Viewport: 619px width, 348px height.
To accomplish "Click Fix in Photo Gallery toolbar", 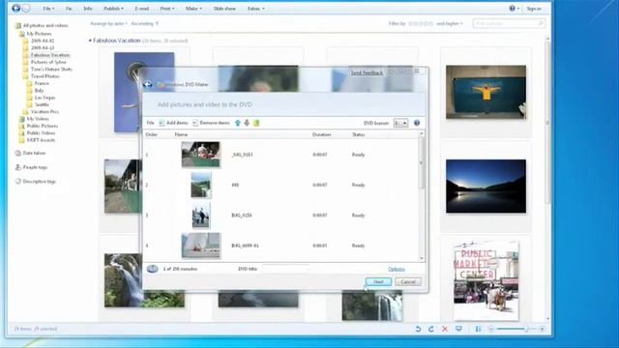I will click(x=69, y=9).
